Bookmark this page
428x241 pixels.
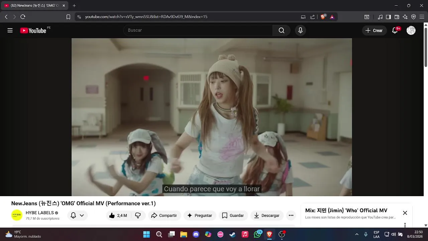pos(68,17)
